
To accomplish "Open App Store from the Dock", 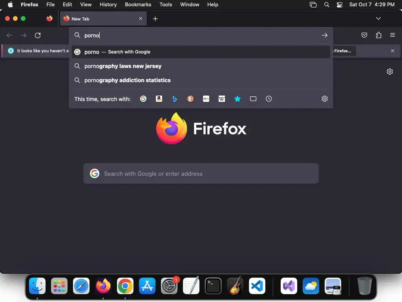I will click(x=147, y=285).
